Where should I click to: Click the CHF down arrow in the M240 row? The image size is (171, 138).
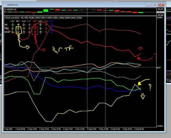point(30,32)
